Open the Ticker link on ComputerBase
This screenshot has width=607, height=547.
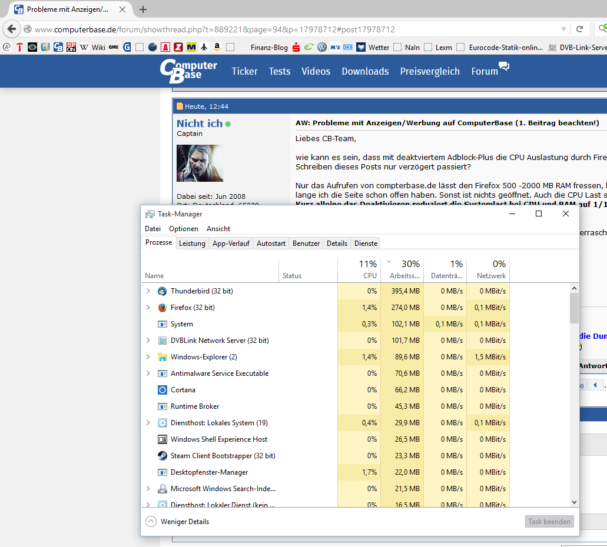point(245,71)
